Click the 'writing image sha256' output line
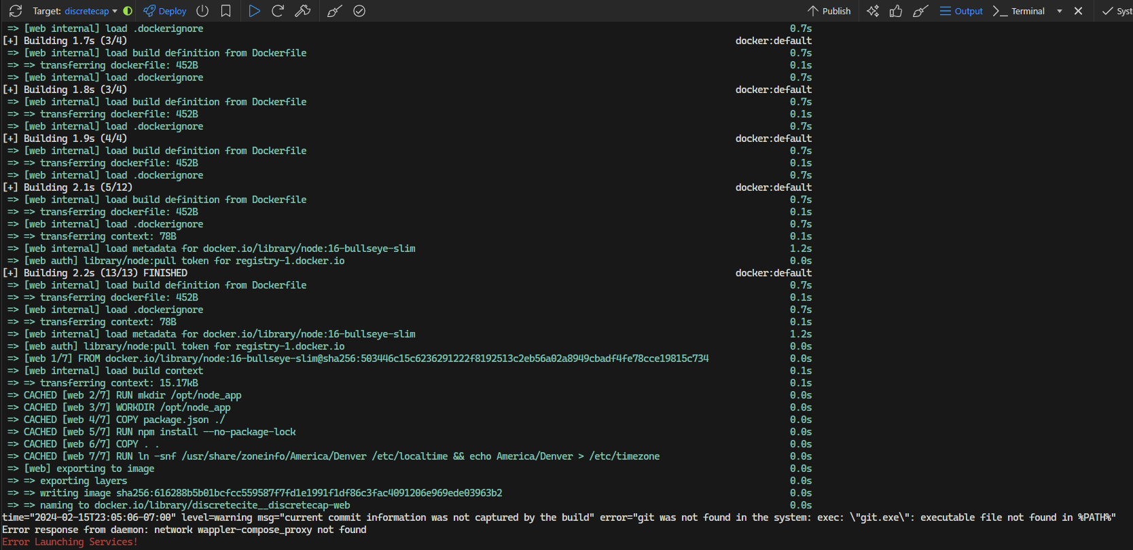This screenshot has height=550, width=1133. click(x=255, y=493)
